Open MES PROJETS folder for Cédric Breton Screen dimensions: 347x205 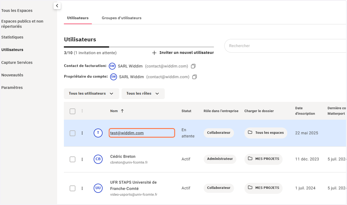[263, 159]
